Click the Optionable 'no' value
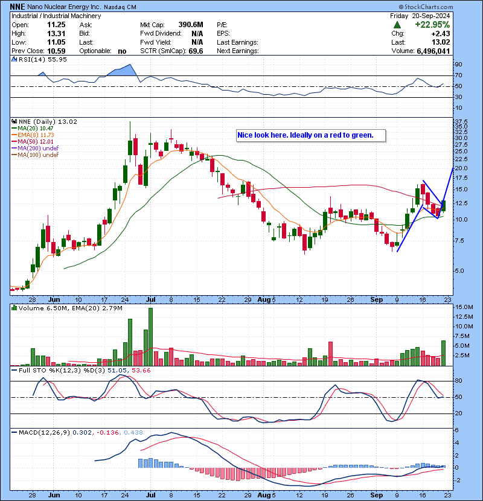This screenshot has width=483, height=501. click(122, 51)
